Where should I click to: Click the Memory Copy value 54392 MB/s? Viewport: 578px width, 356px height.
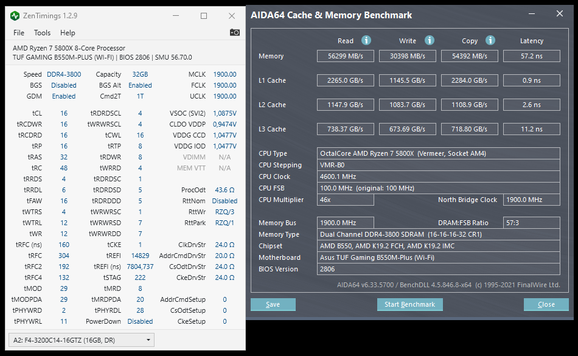pyautogui.click(x=470, y=56)
